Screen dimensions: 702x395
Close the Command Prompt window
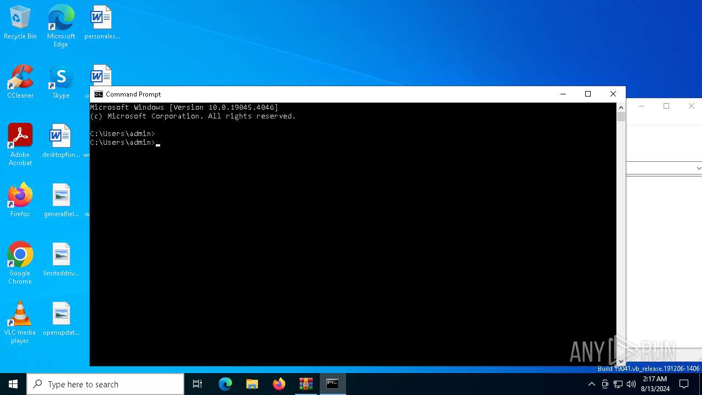coord(613,94)
